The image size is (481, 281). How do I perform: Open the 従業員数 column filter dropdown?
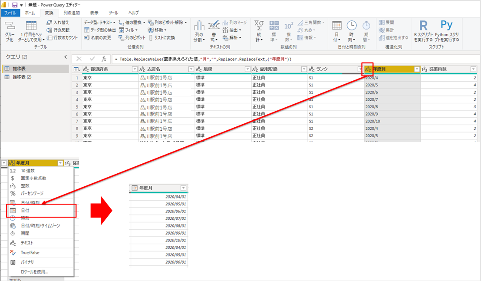coord(473,69)
